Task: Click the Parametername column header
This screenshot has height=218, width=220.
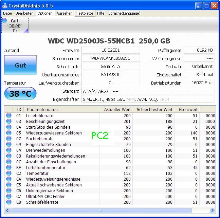Action: point(61,109)
